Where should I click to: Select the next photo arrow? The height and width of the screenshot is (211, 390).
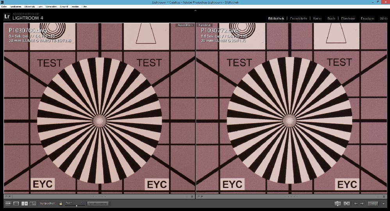click(x=362, y=204)
